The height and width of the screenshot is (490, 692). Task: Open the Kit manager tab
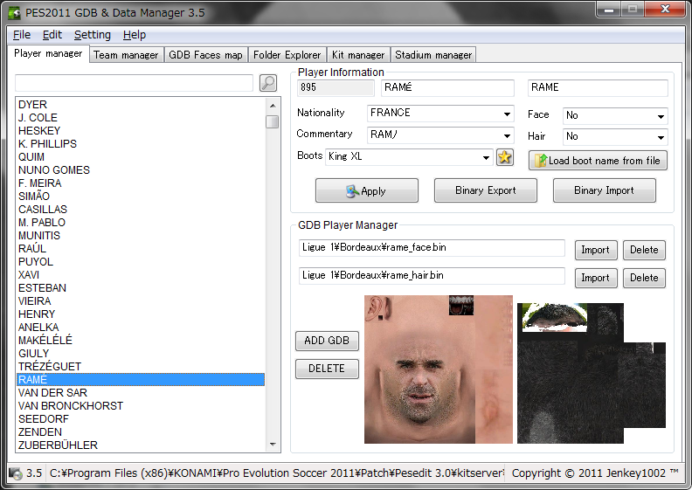[x=357, y=55]
